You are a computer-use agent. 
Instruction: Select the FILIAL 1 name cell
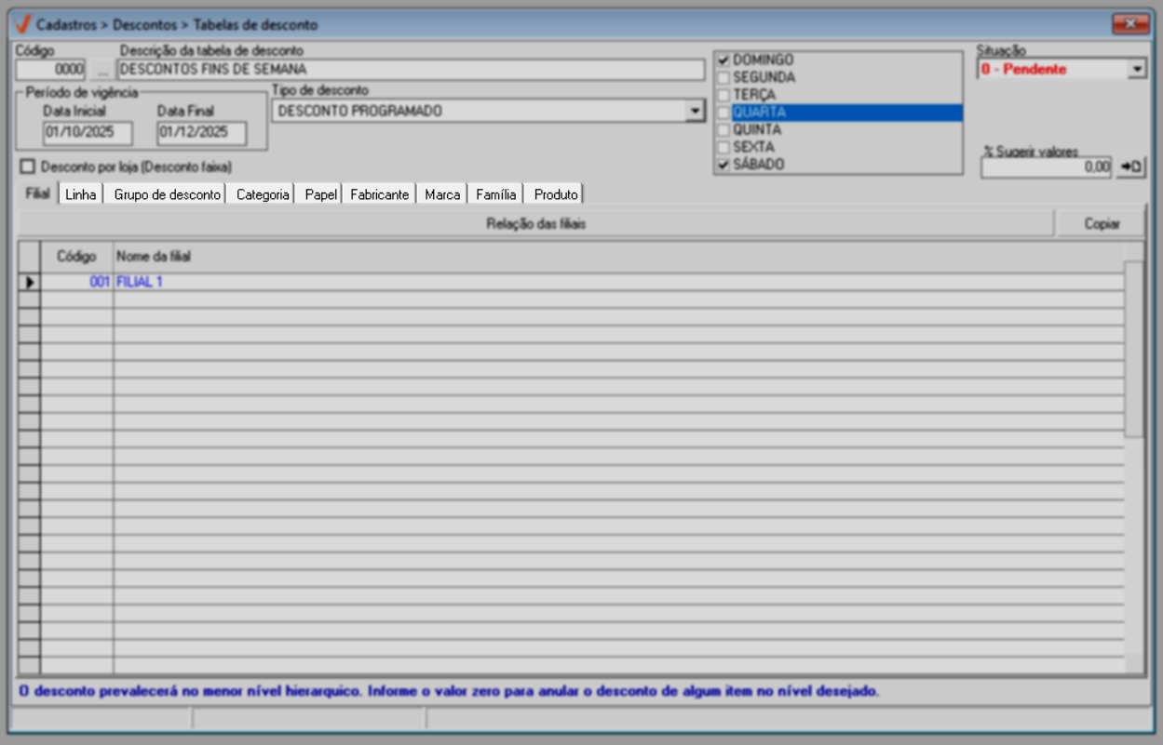pyautogui.click(x=618, y=282)
